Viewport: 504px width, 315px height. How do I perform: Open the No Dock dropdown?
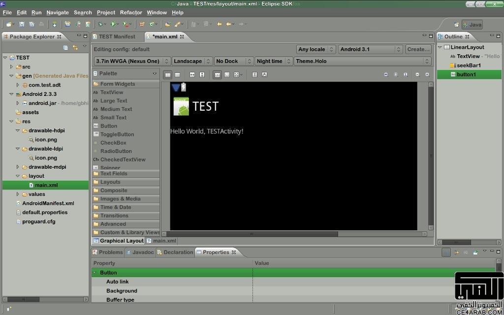[x=234, y=61]
